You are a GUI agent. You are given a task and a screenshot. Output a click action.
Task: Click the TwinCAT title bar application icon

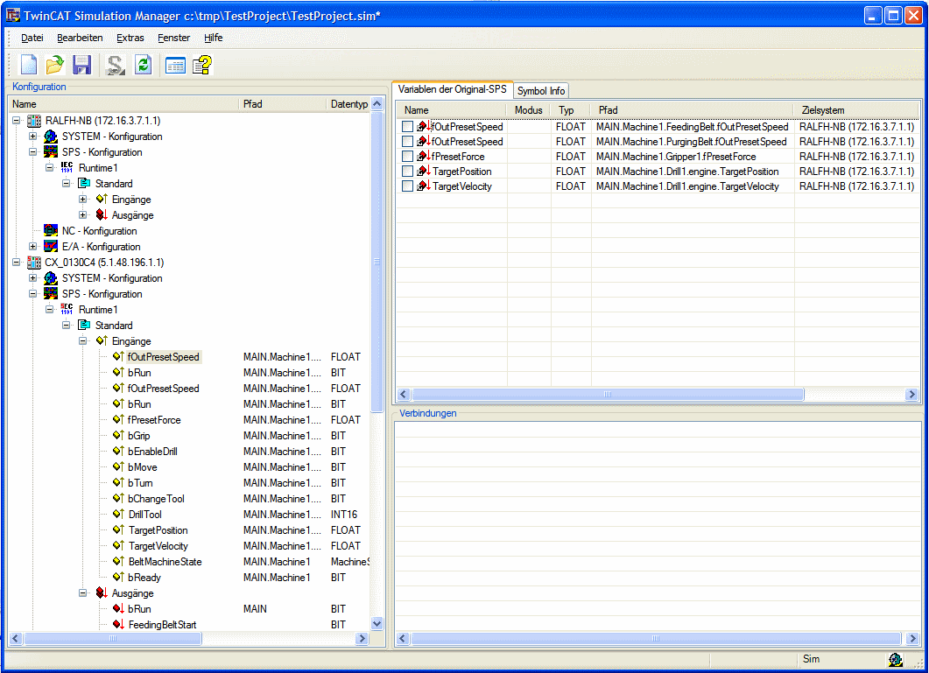coord(12,16)
